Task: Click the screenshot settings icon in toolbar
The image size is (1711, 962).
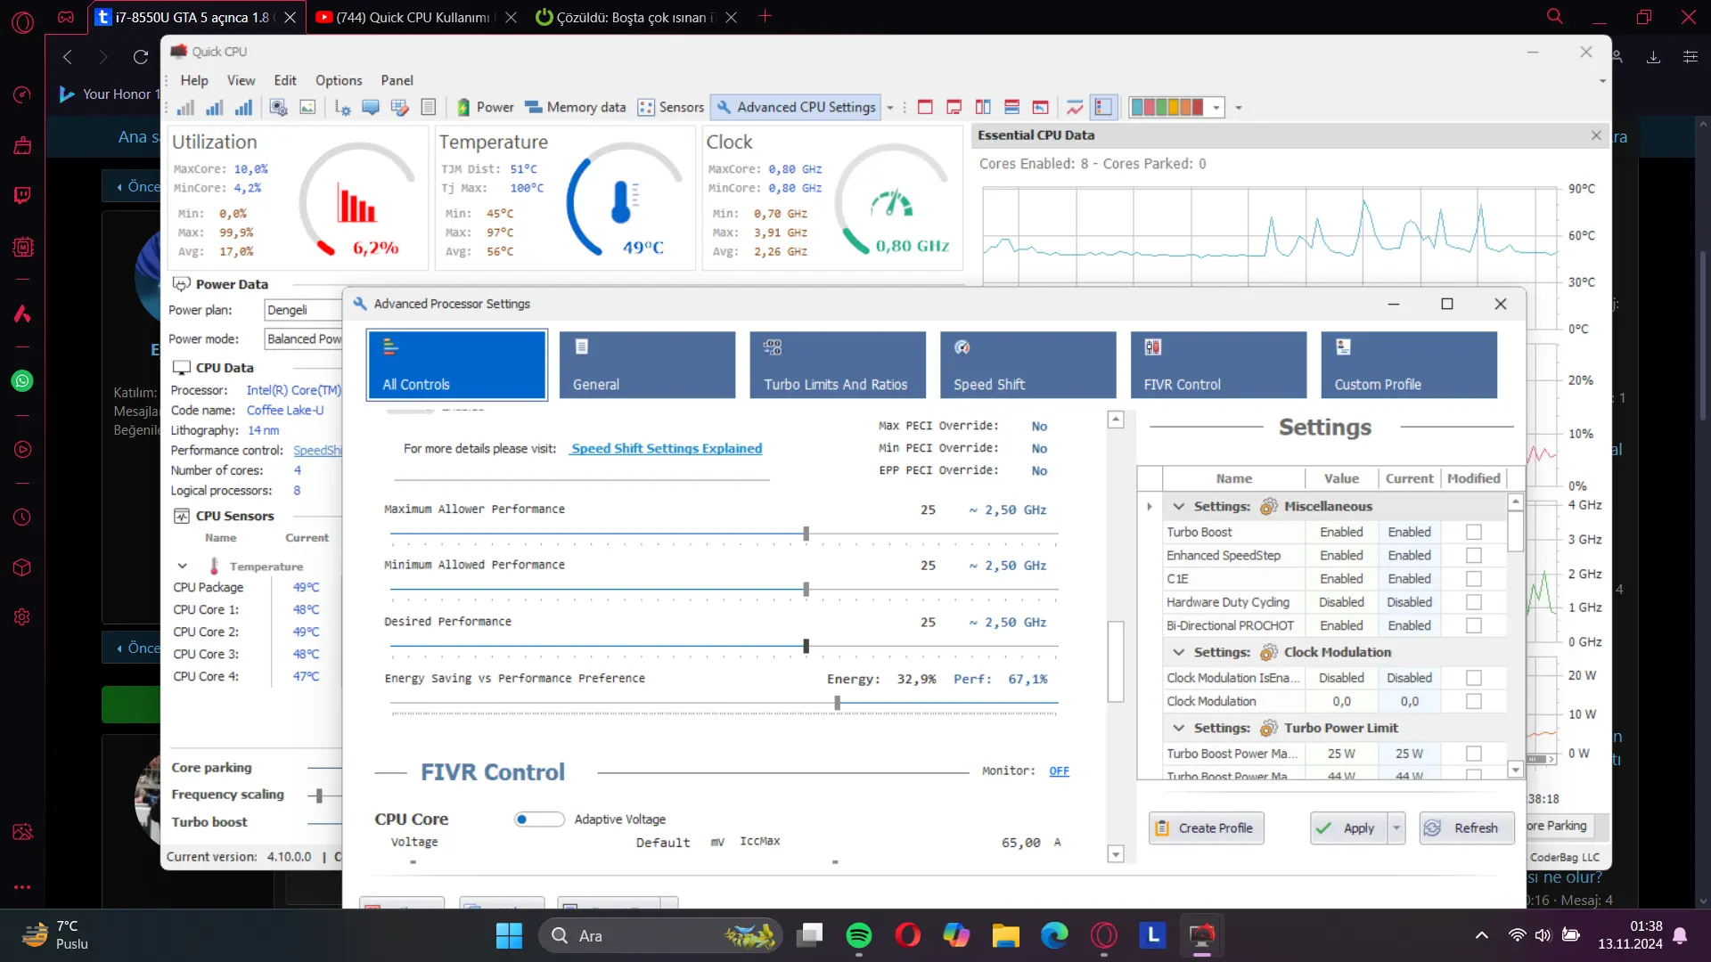Action: 279,108
